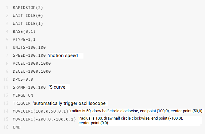Click the 'motion speed comment
This screenshot has width=205, height=134.
coord(63,56)
